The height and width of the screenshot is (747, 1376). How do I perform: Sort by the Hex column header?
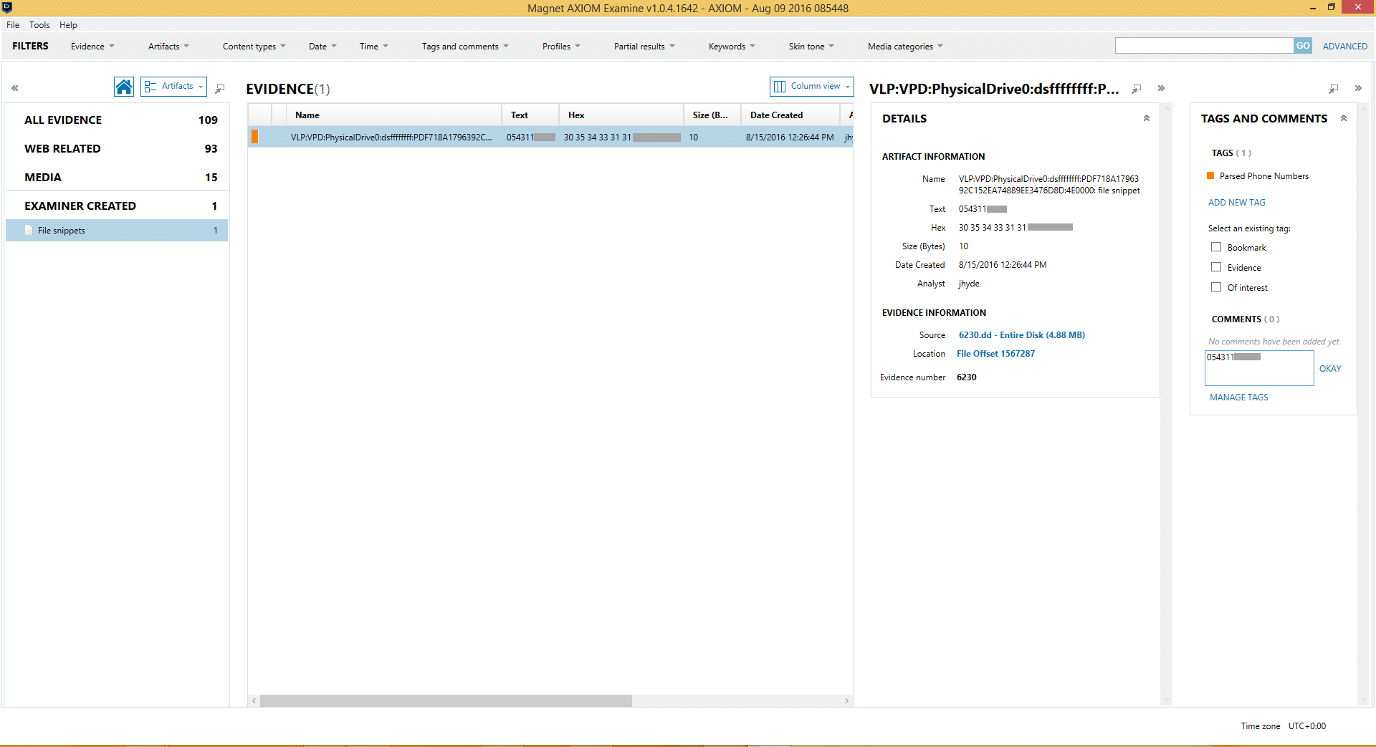621,115
